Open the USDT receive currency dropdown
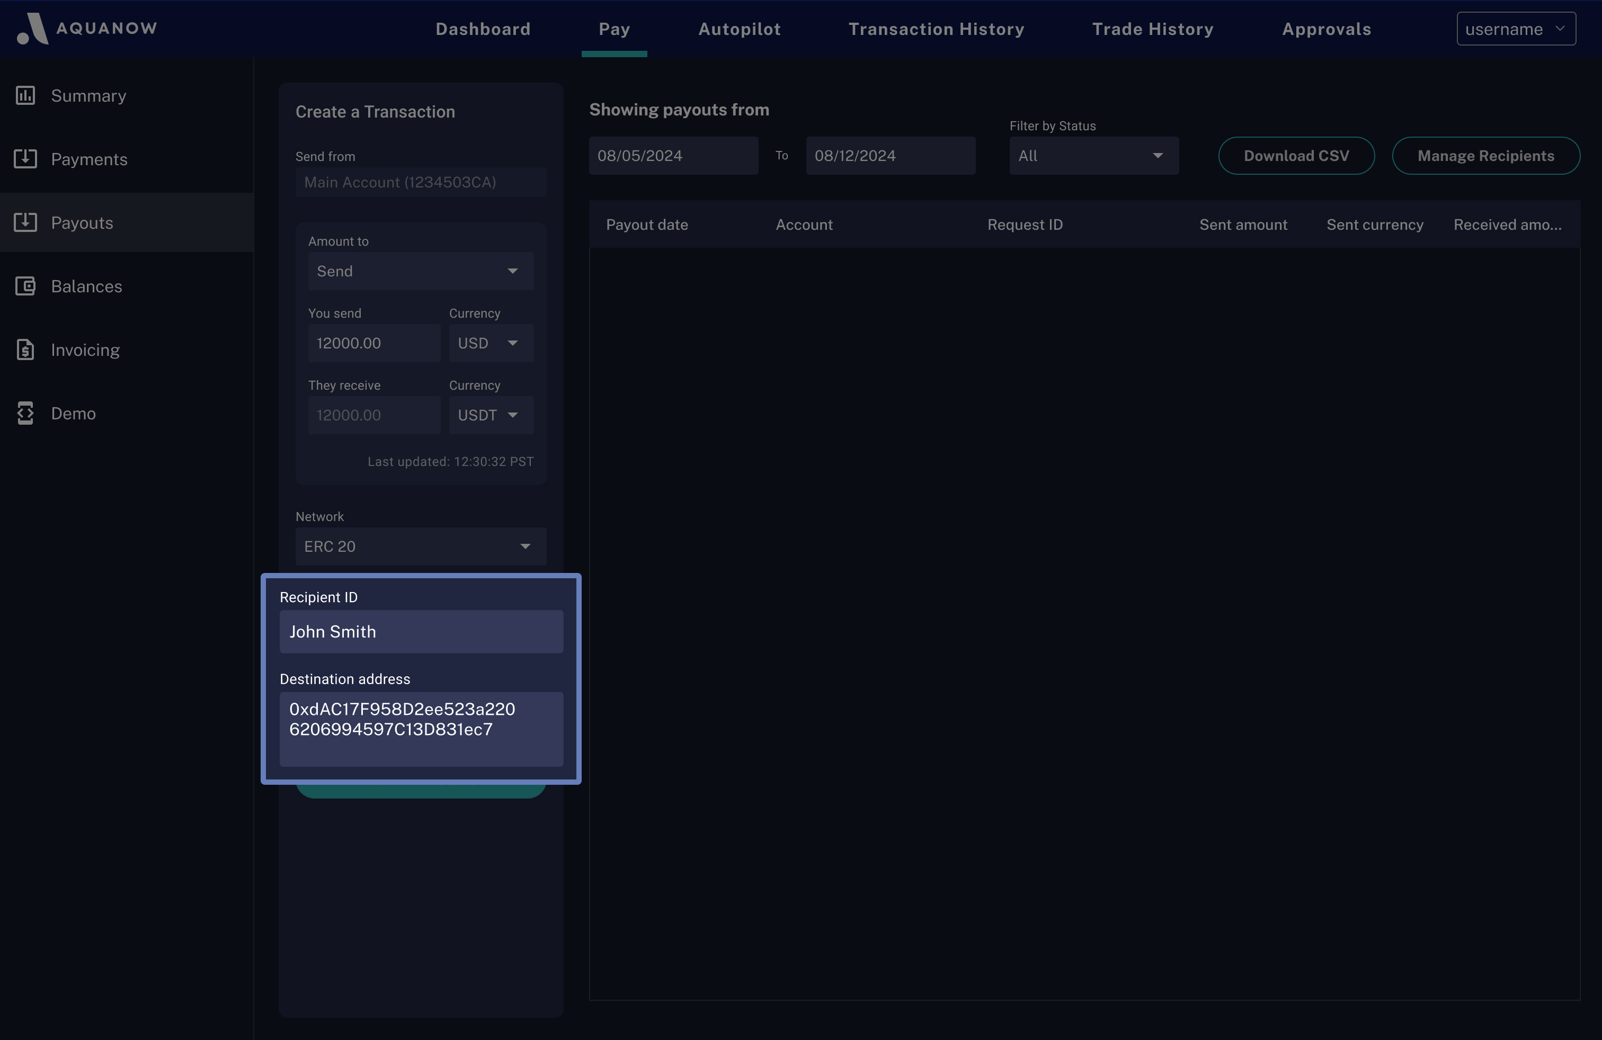The height and width of the screenshot is (1040, 1602). click(491, 415)
